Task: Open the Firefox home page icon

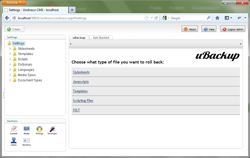Action: pos(217,18)
